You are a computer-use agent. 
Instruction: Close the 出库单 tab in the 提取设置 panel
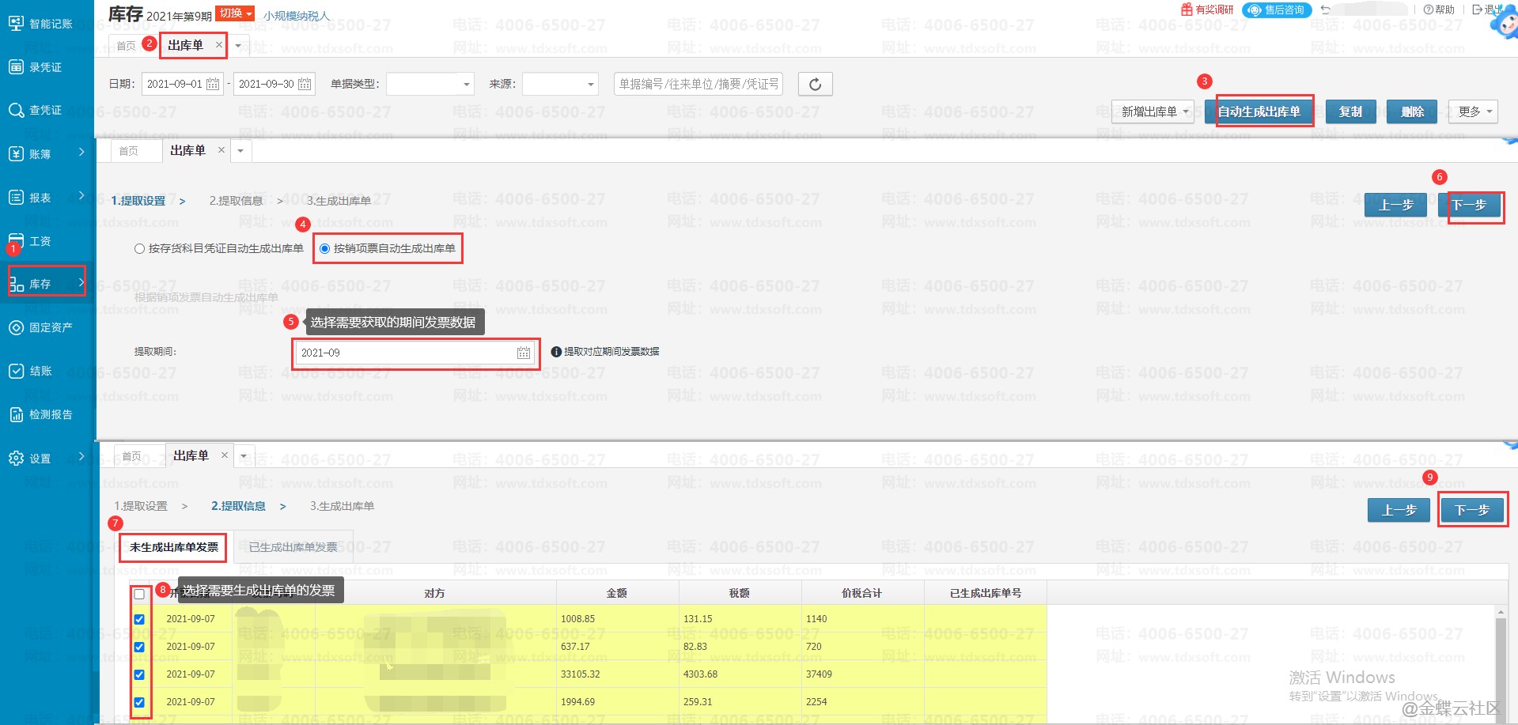(x=221, y=150)
